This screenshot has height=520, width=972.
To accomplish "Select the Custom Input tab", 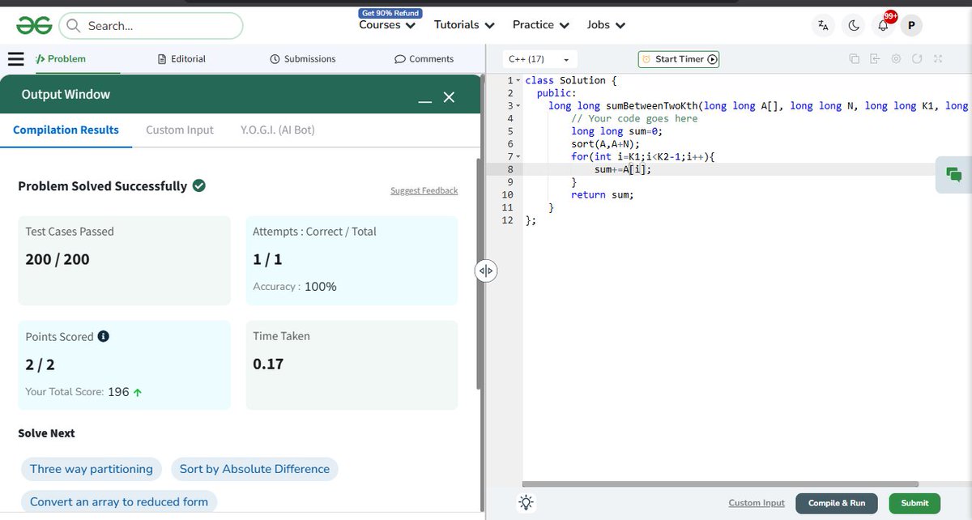I will (180, 130).
